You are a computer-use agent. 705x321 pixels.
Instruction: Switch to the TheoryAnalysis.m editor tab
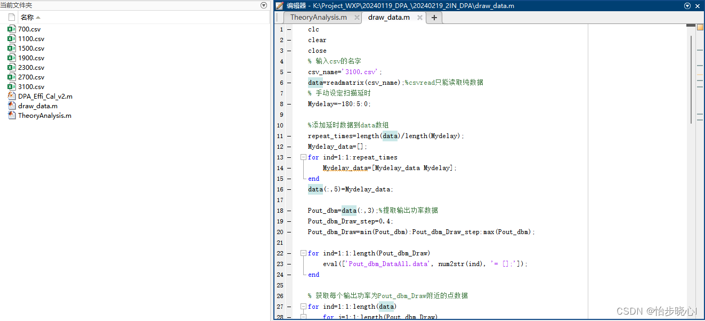[x=318, y=18]
